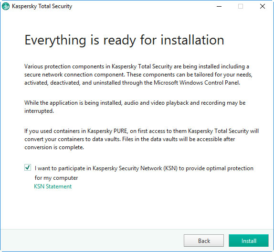
Task: Close the Kaspersky Total Security installer
Action: [x=262, y=6]
